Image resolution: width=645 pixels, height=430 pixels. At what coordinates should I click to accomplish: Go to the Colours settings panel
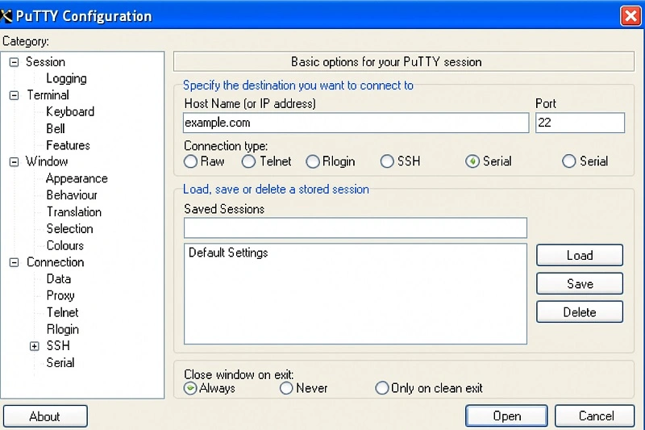[65, 245]
